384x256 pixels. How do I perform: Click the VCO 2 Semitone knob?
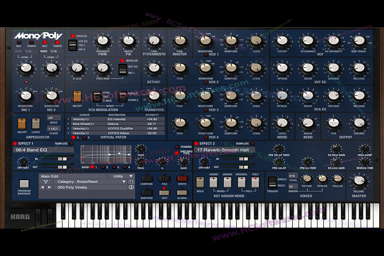pos(231,69)
